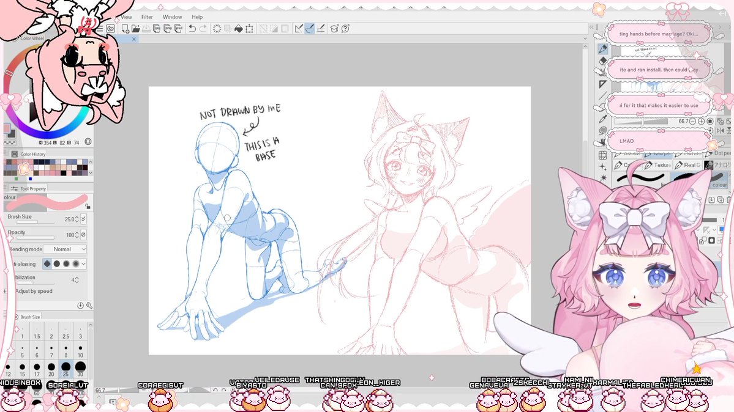Image resolution: width=734 pixels, height=412 pixels.
Task: Adjust the Opacity stepper arrows
Action: click(77, 235)
